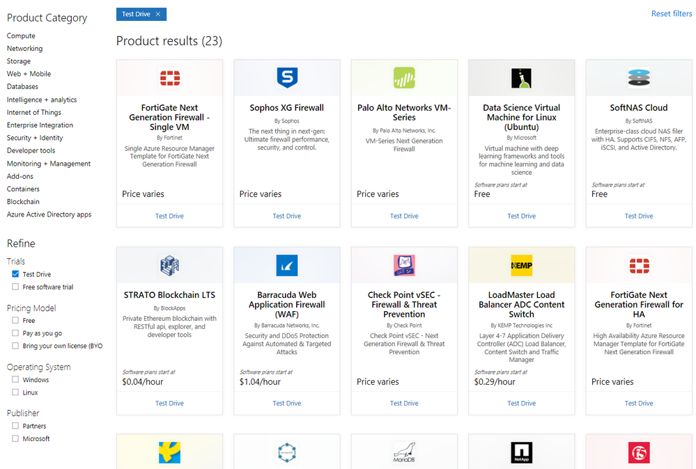Check the Bring your own license checkbox
The image size is (696, 469).
coord(15,346)
